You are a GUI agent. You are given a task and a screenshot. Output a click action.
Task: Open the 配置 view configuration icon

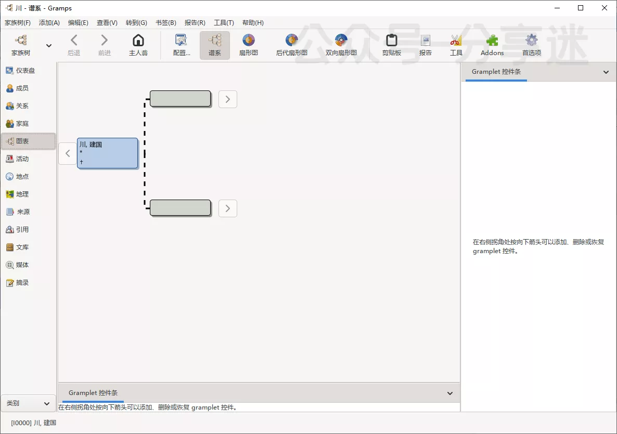point(181,41)
